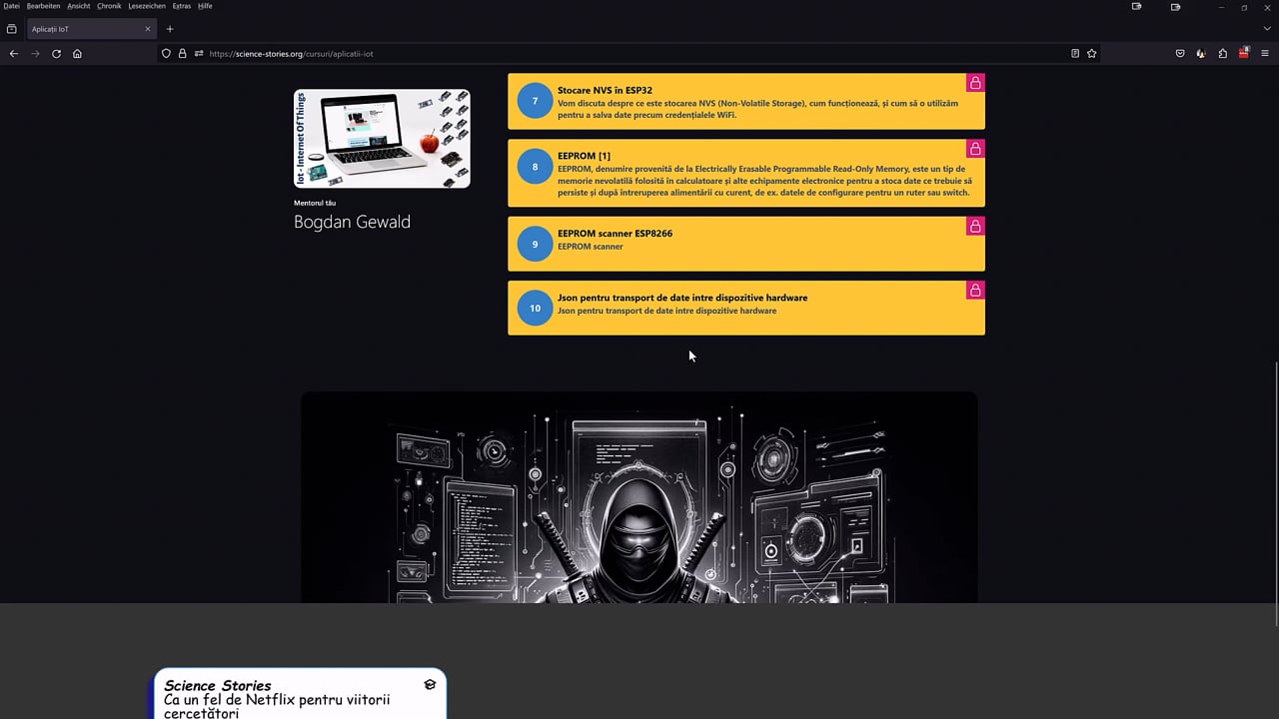Viewport: 1279px width, 719px height.
Task: Open the browser home page
Action: [x=77, y=53]
